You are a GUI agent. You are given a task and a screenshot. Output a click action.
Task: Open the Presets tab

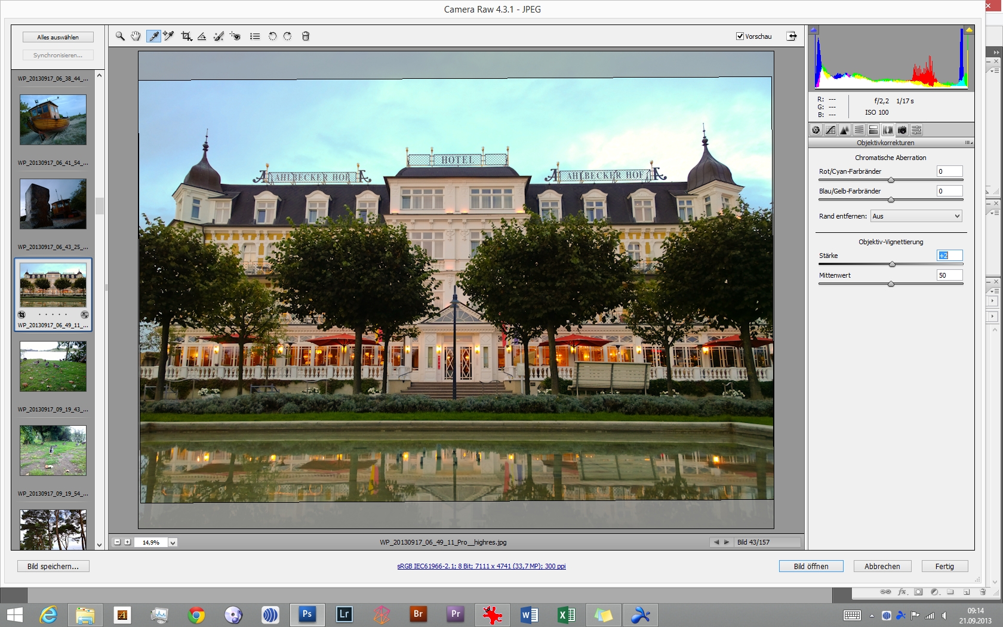click(916, 130)
